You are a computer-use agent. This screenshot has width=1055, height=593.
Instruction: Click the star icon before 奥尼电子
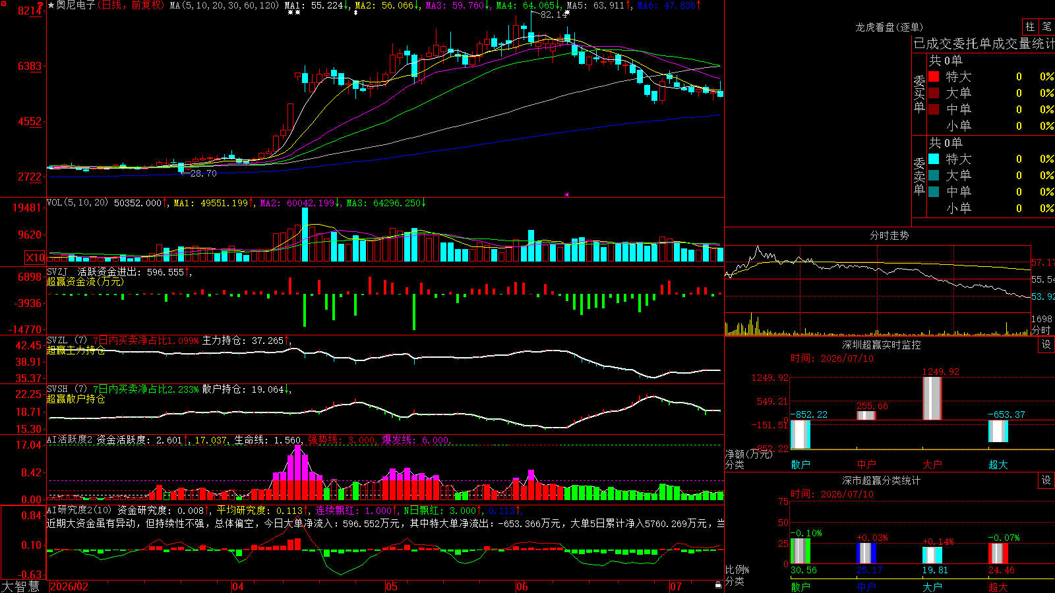coord(51,5)
